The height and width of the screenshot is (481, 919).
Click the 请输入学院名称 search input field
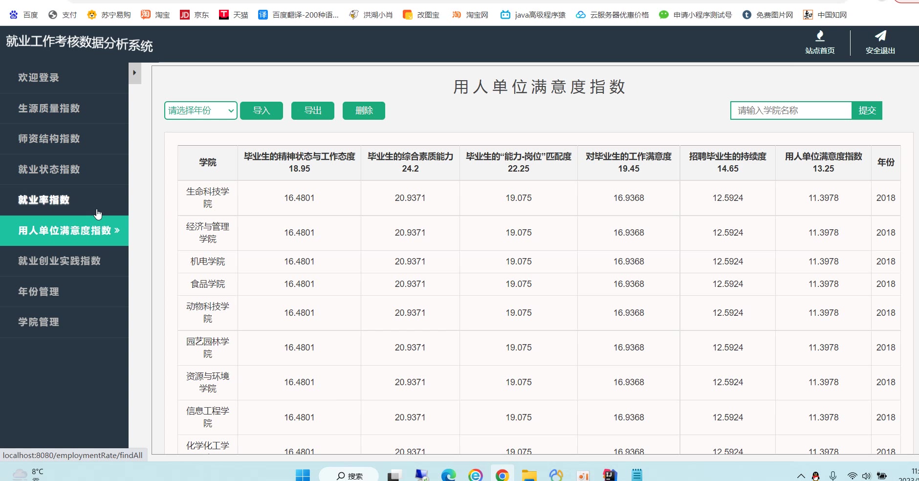tap(791, 110)
